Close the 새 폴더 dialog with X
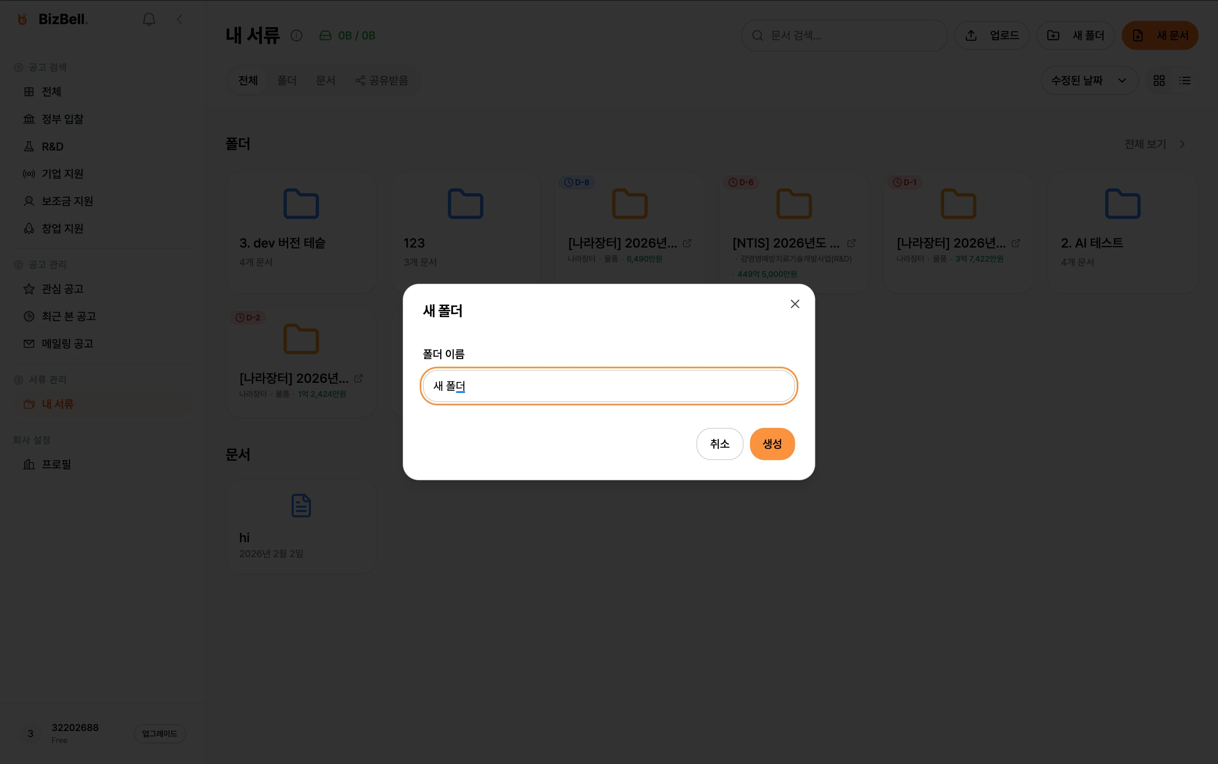 (794, 304)
